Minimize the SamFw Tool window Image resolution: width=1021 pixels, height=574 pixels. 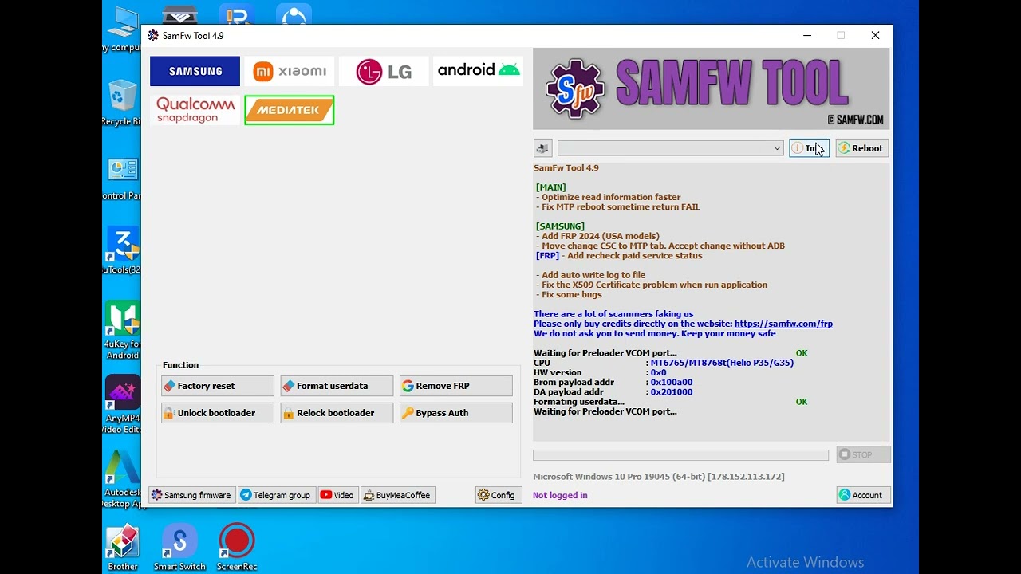pos(807,36)
